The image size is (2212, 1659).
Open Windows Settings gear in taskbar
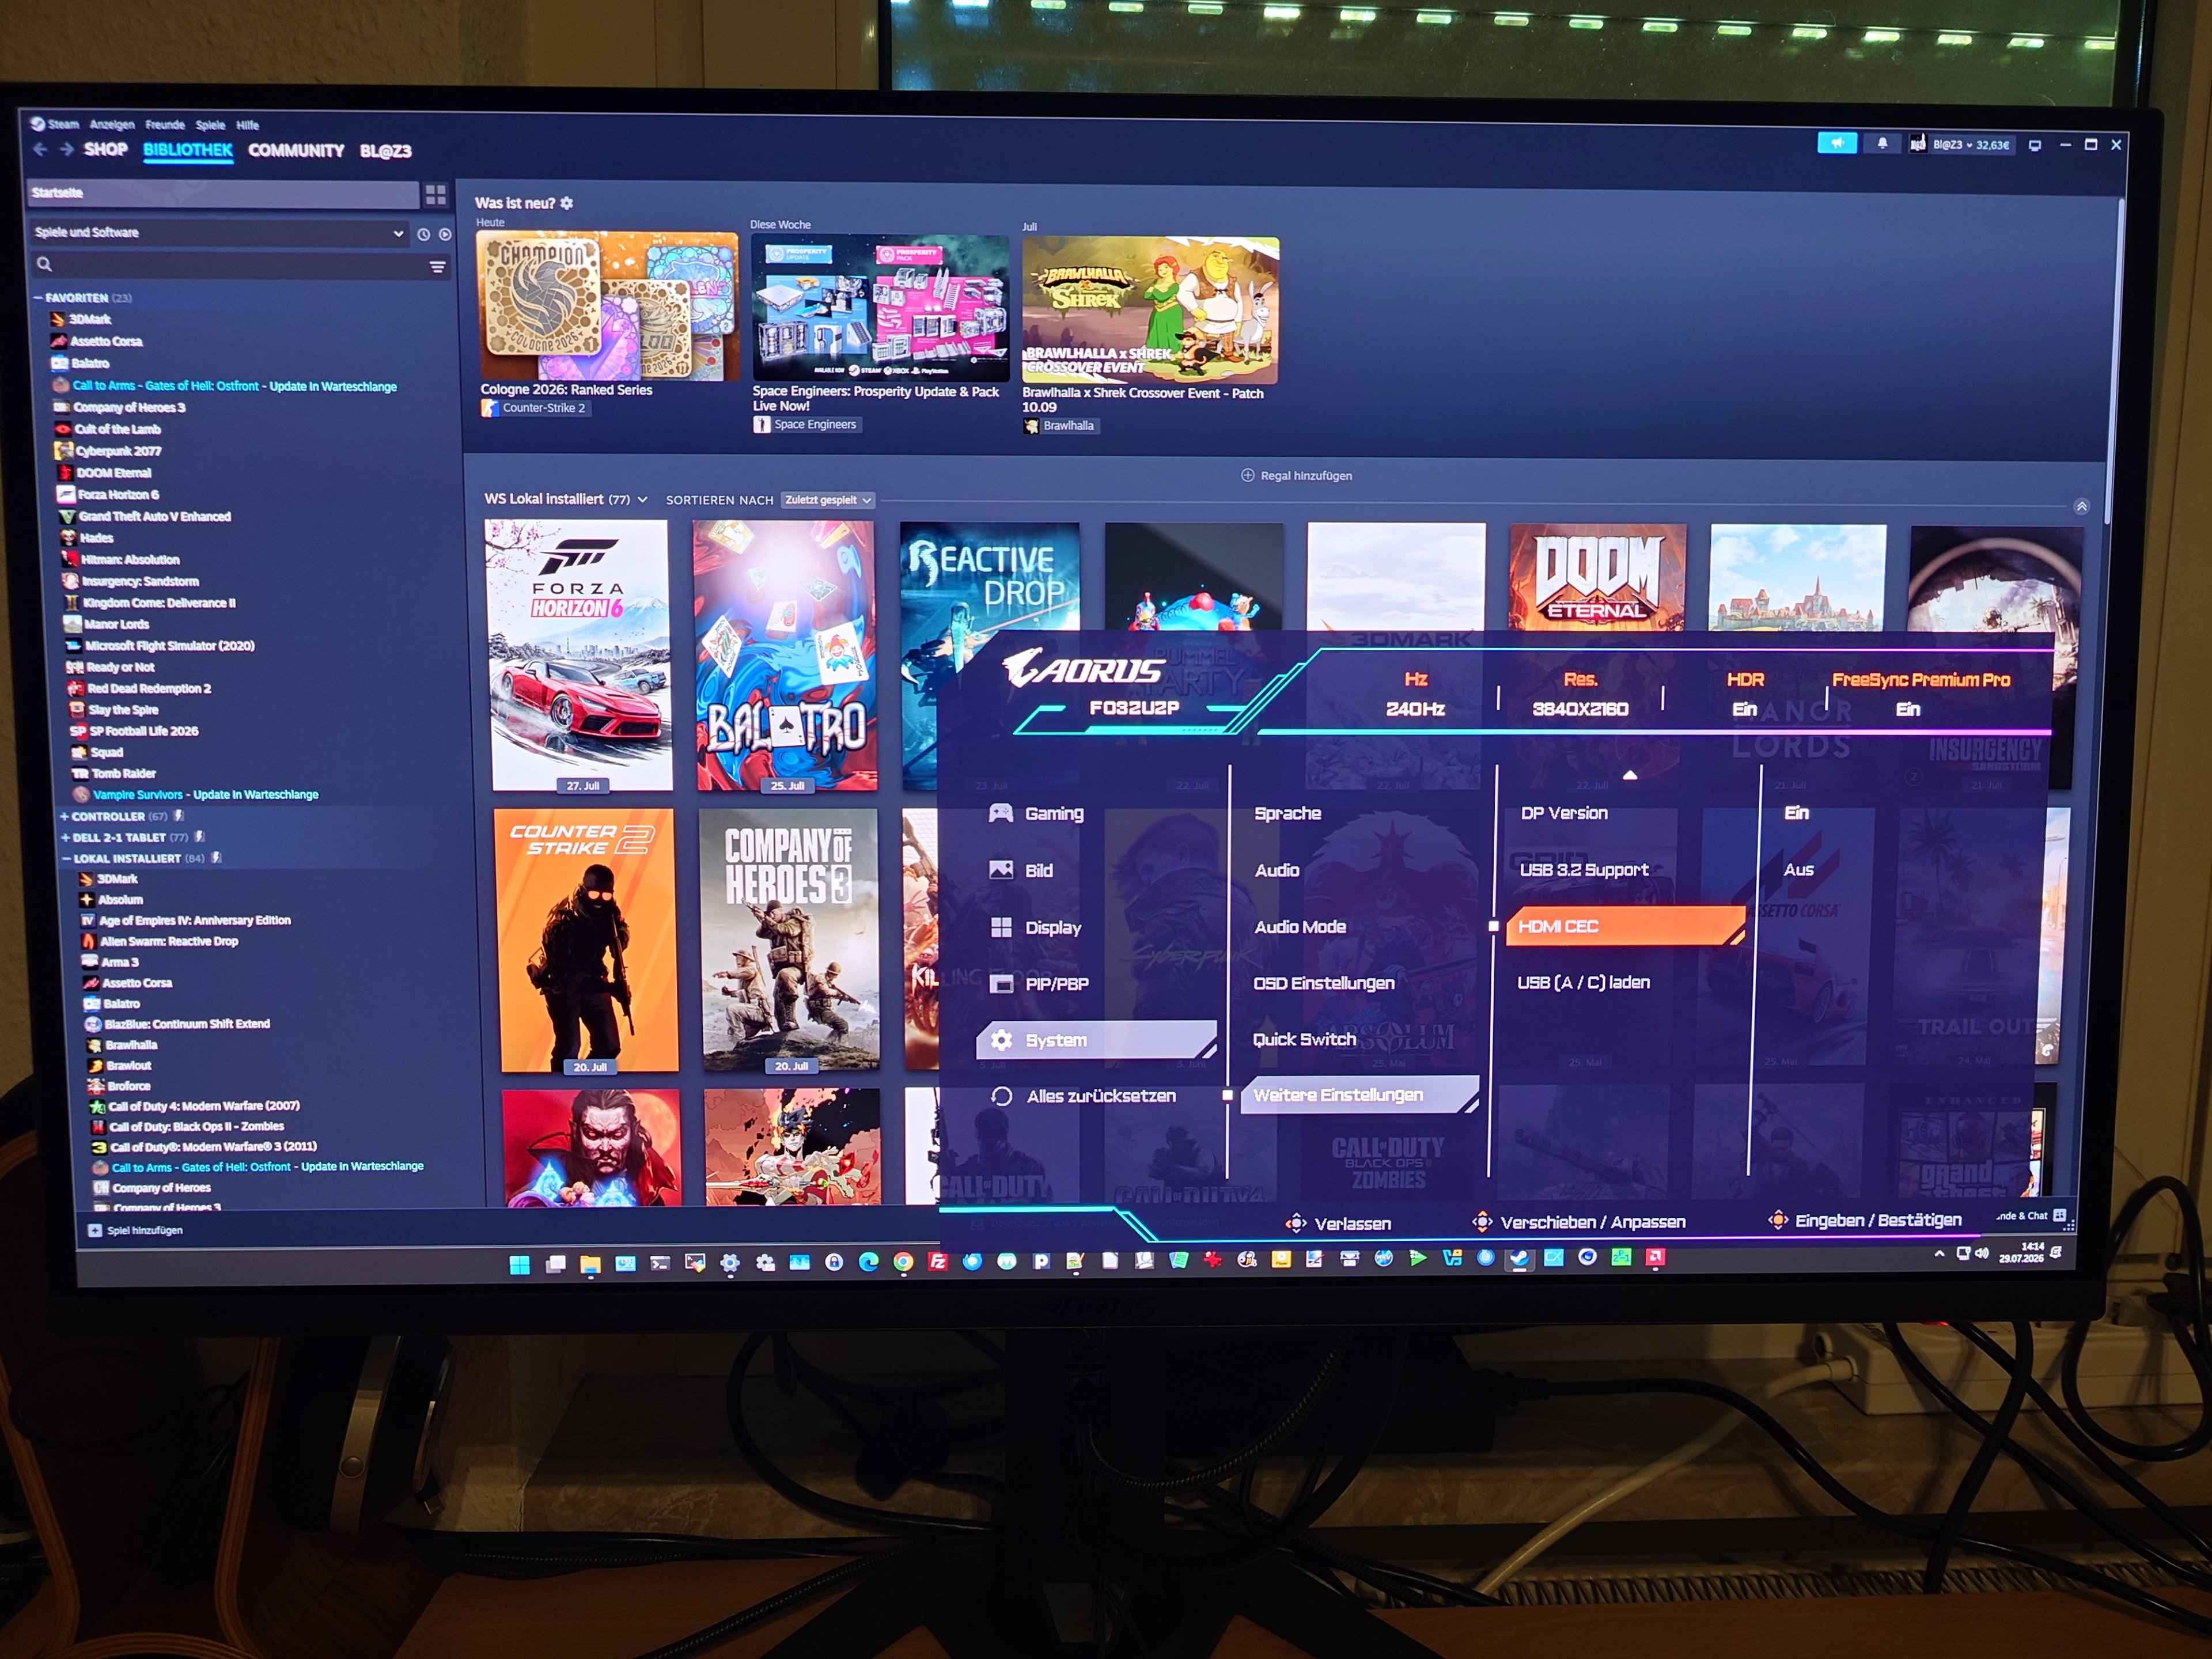[730, 1264]
